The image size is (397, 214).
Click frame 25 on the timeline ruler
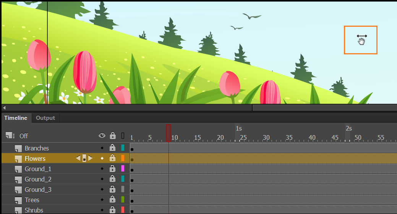click(x=243, y=137)
